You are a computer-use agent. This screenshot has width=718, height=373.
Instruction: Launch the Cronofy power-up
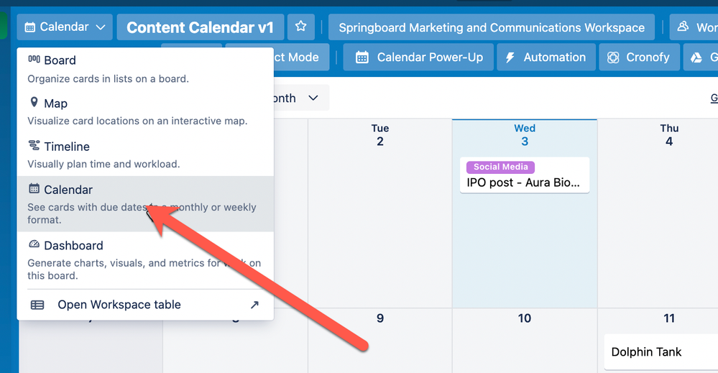(639, 57)
